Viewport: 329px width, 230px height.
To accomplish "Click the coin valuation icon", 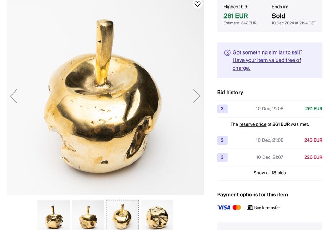I will click(x=227, y=53).
